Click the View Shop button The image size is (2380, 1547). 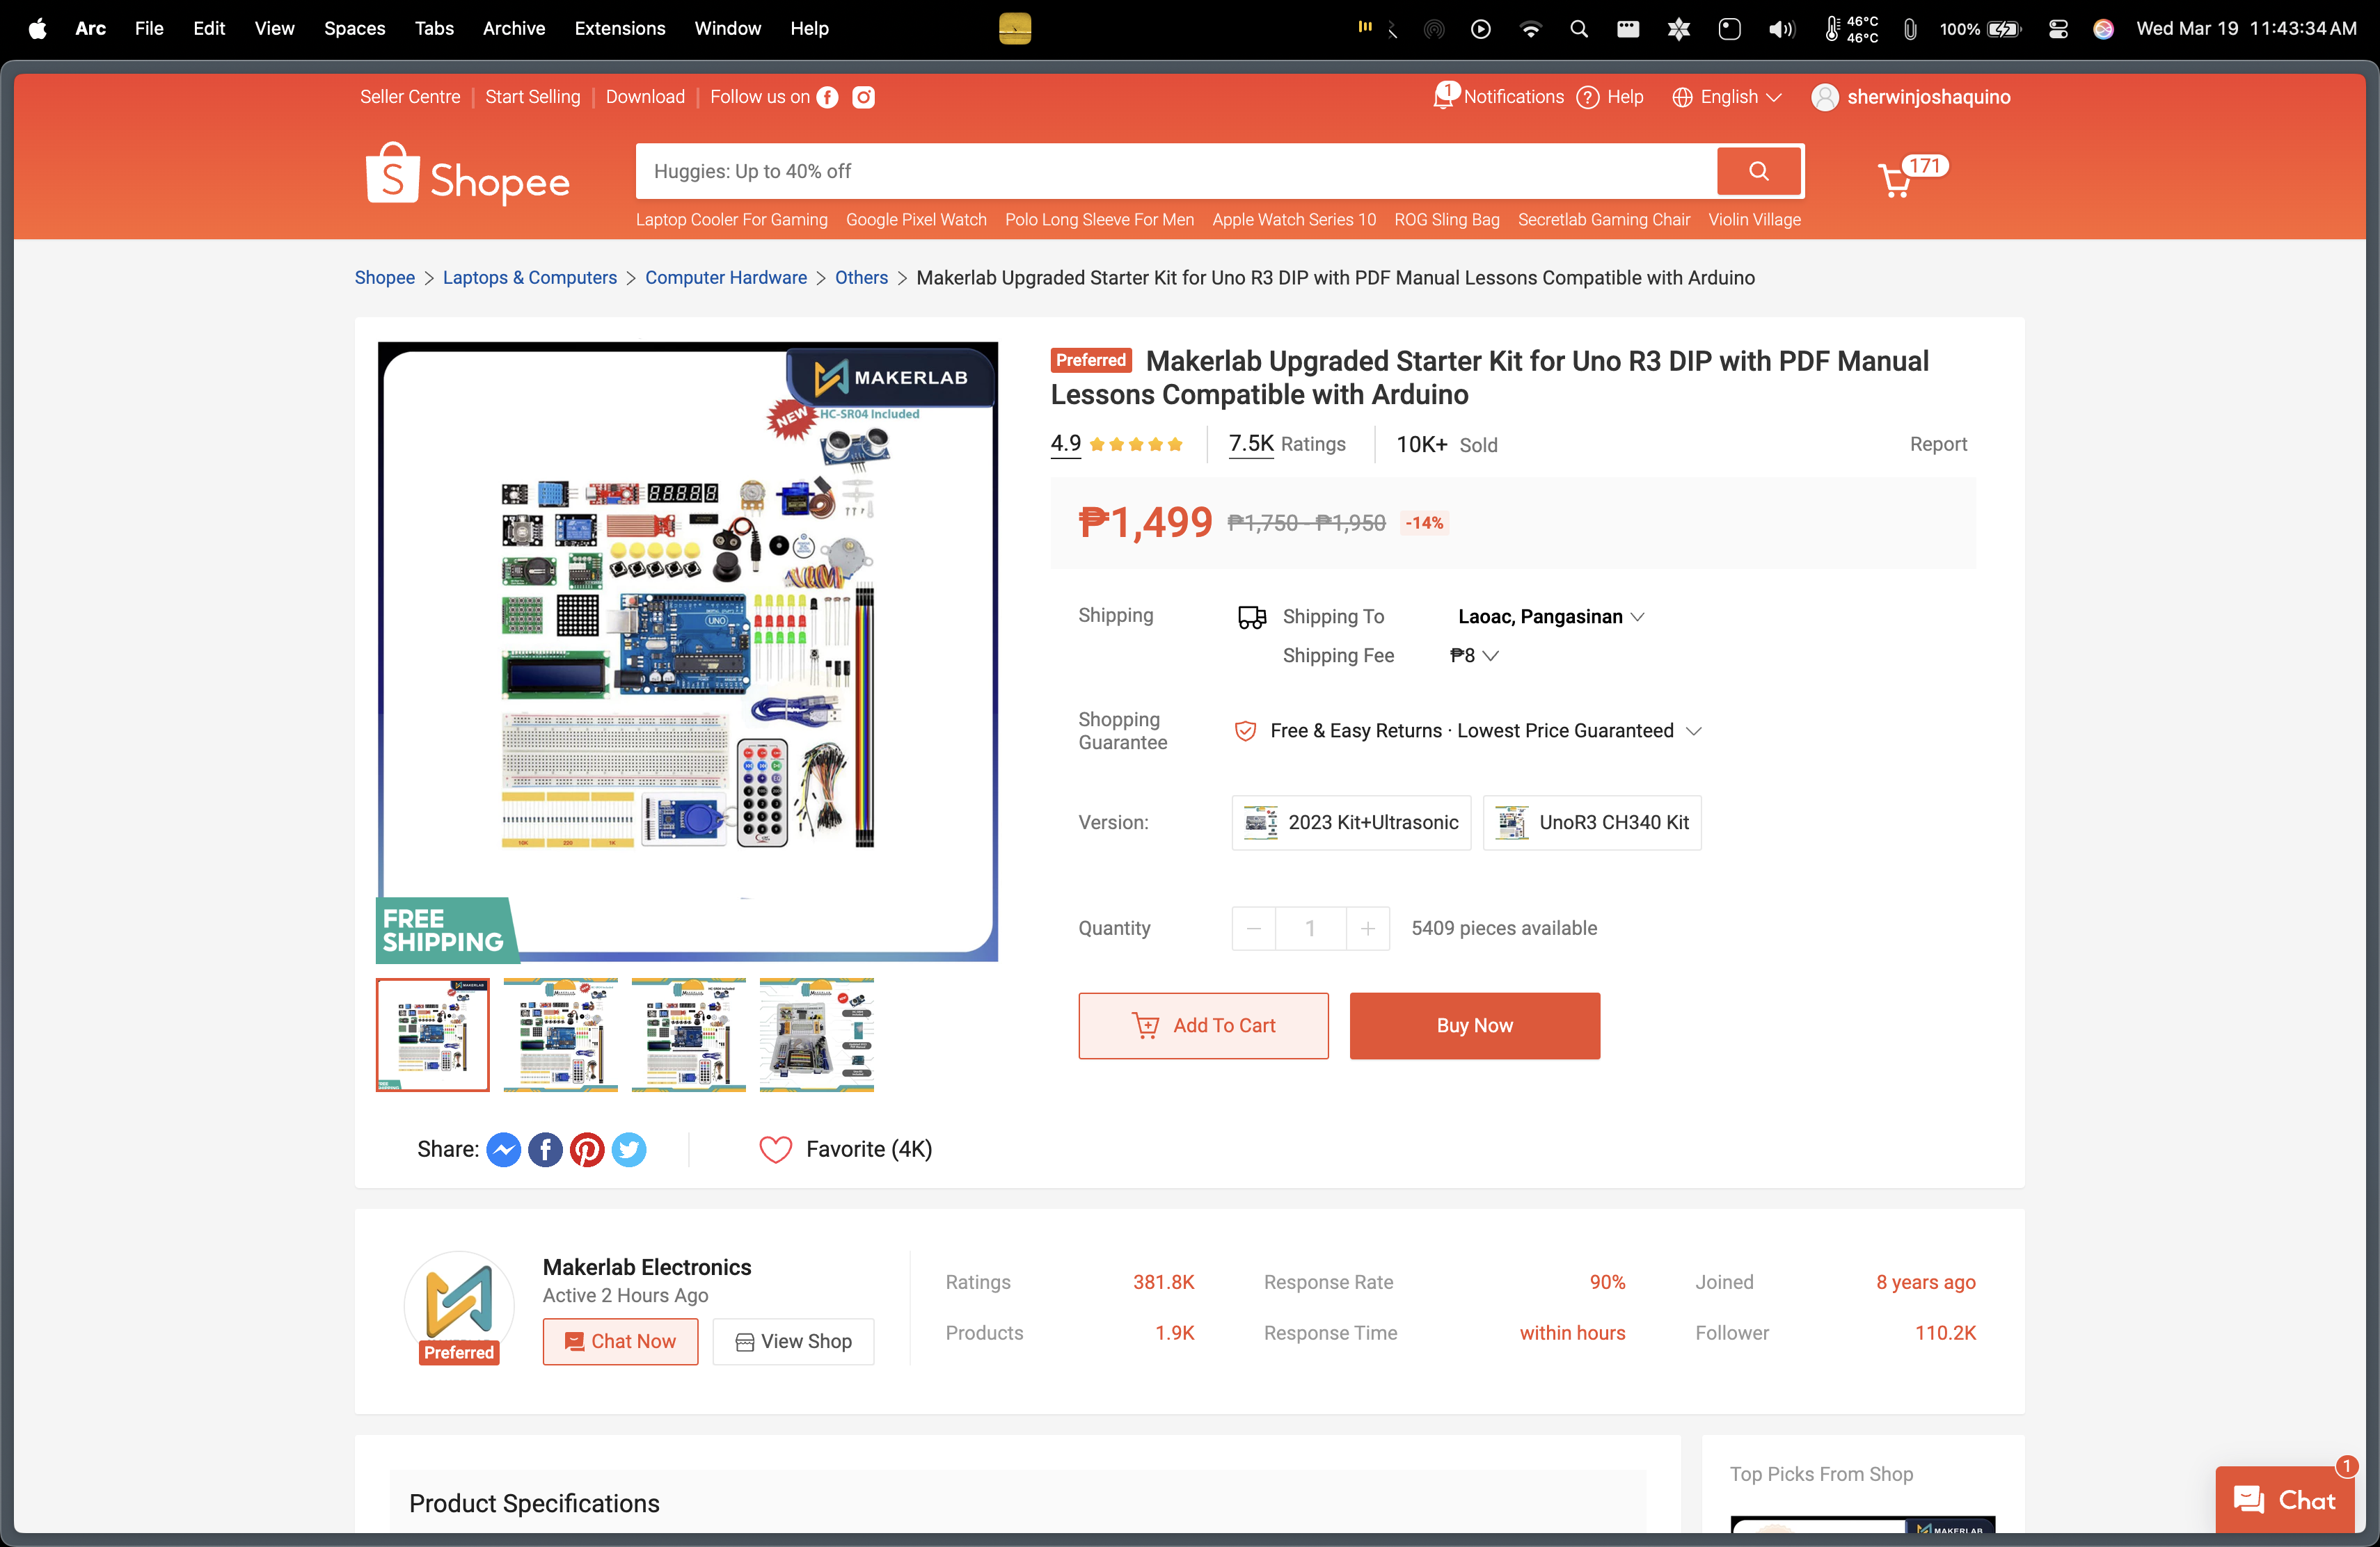pos(793,1341)
